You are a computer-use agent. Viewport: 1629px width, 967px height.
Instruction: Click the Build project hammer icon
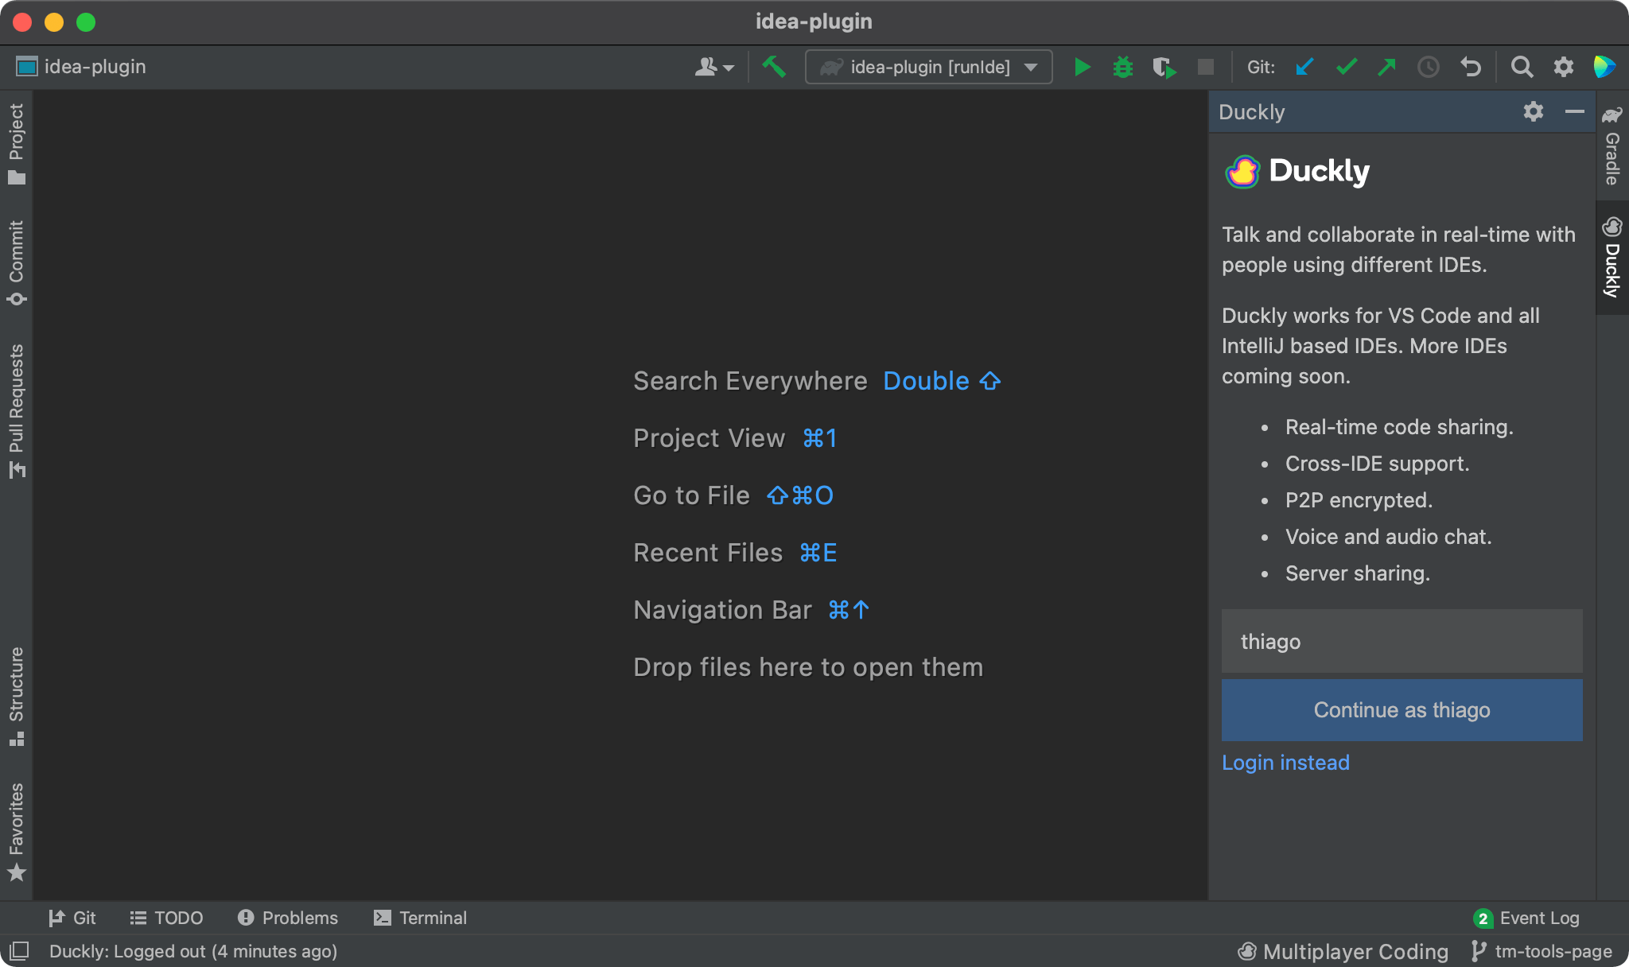pyautogui.click(x=773, y=67)
